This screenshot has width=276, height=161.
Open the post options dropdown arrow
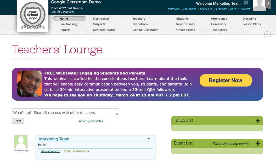(149, 139)
